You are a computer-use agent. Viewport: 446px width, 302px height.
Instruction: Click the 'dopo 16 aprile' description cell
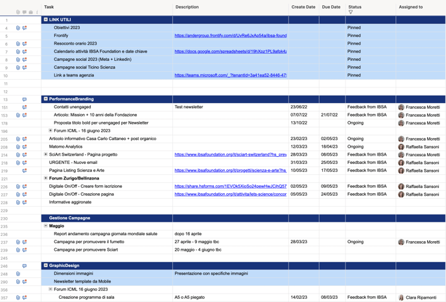[231, 234]
